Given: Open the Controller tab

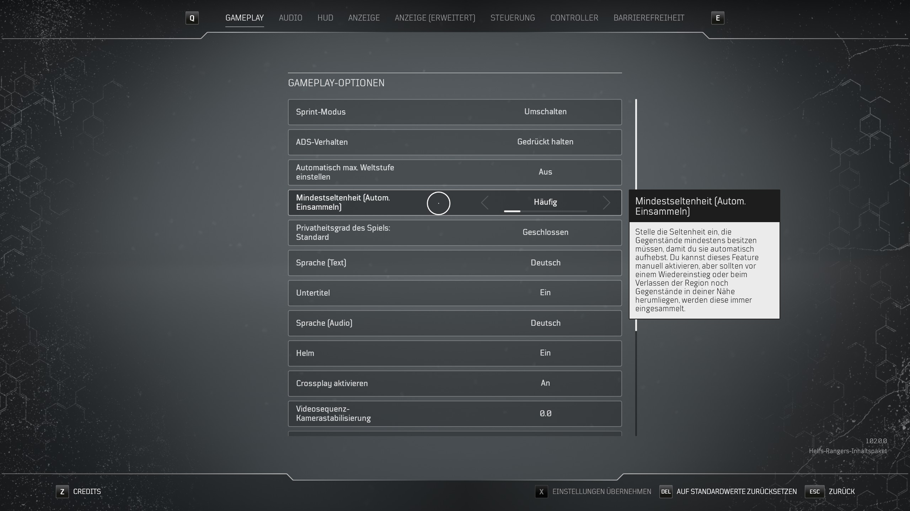Looking at the screenshot, I should click(x=574, y=18).
